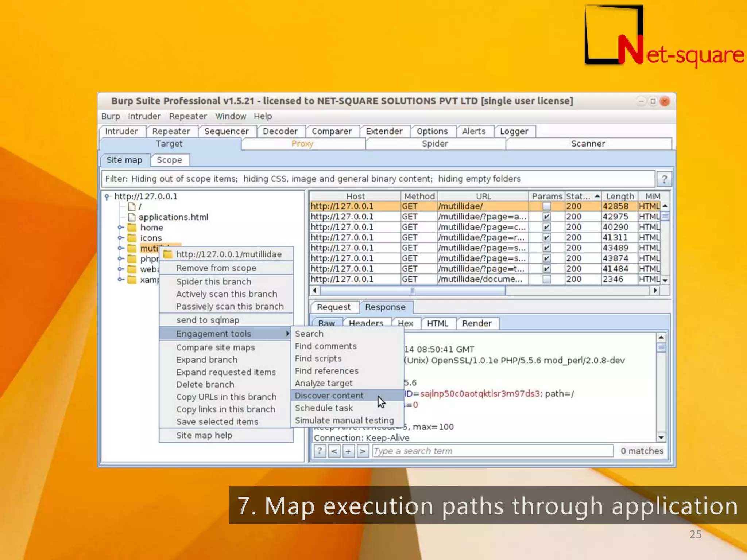The height and width of the screenshot is (560, 747).
Task: Click the filter help question mark icon
Action: 664,179
